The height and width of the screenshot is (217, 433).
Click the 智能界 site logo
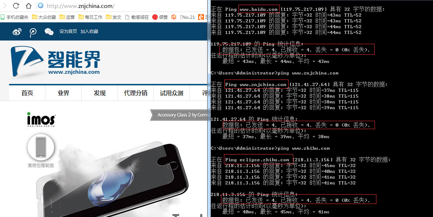(x=55, y=61)
